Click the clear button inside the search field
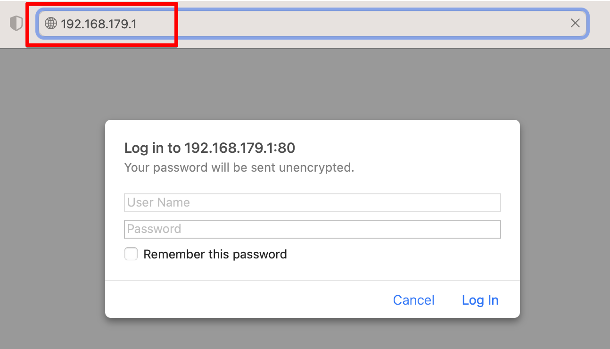 coord(575,23)
